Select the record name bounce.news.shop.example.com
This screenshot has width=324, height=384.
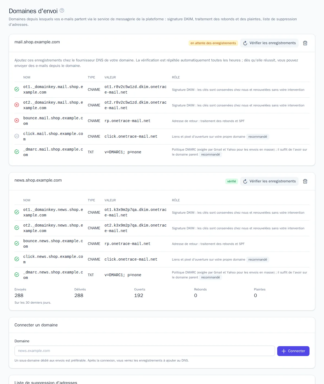click(x=53, y=244)
